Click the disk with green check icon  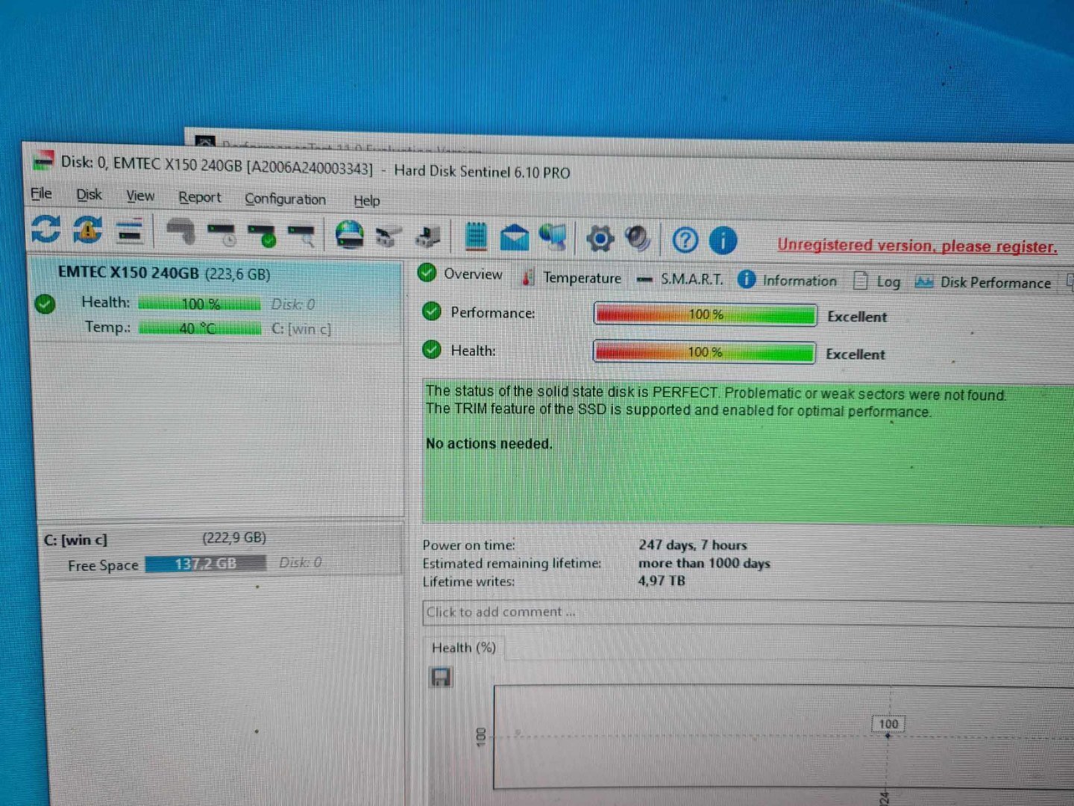262,235
